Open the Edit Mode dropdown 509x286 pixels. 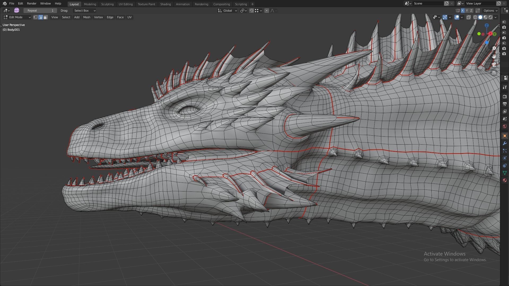pyautogui.click(x=17, y=17)
